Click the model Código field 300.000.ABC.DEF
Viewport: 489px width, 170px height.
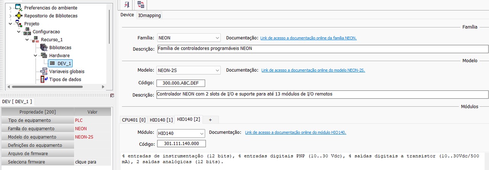181,83
